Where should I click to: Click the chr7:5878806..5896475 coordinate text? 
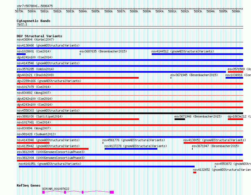pyautogui.click(x=35, y=6)
